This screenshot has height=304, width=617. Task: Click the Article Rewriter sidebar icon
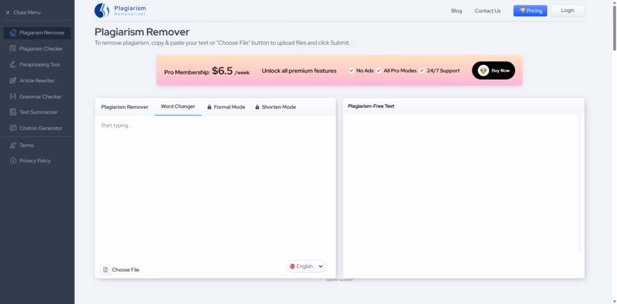point(13,80)
